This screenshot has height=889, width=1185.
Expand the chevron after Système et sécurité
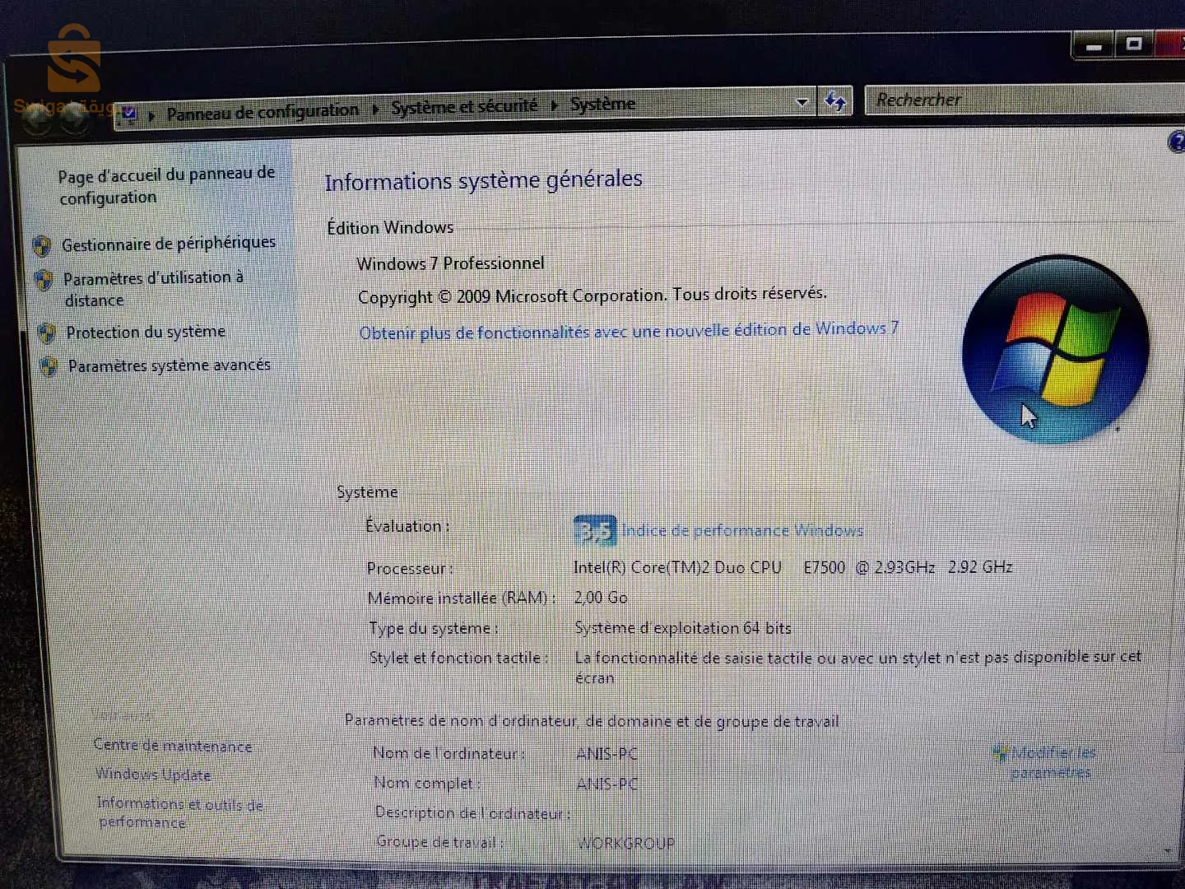pos(554,105)
